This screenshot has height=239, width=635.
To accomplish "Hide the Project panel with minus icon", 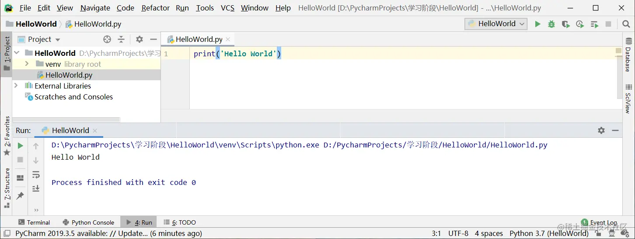I will pos(153,39).
